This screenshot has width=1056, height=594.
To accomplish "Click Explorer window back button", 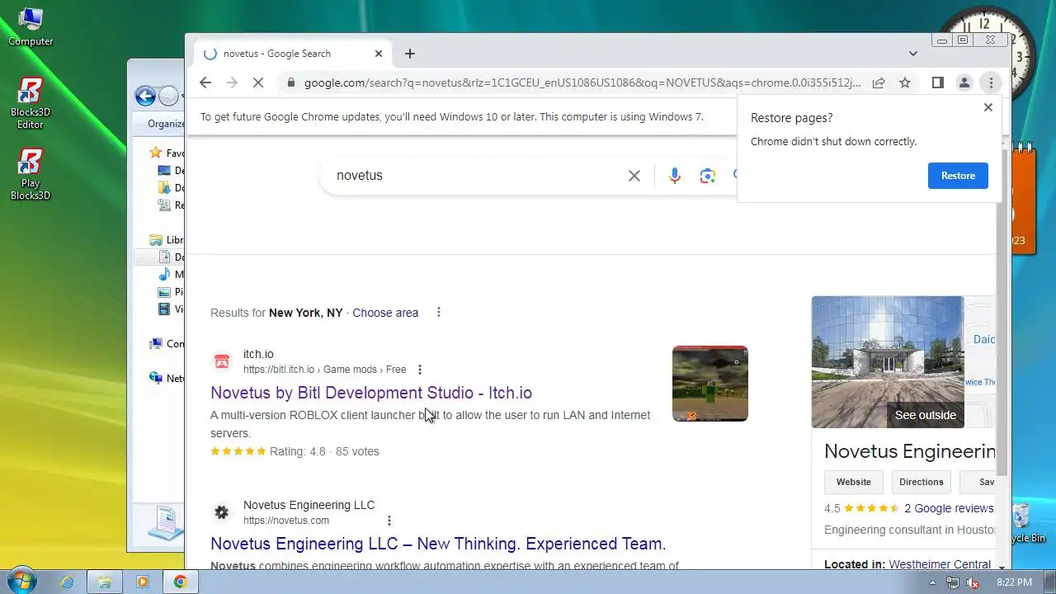I will 145,97.
